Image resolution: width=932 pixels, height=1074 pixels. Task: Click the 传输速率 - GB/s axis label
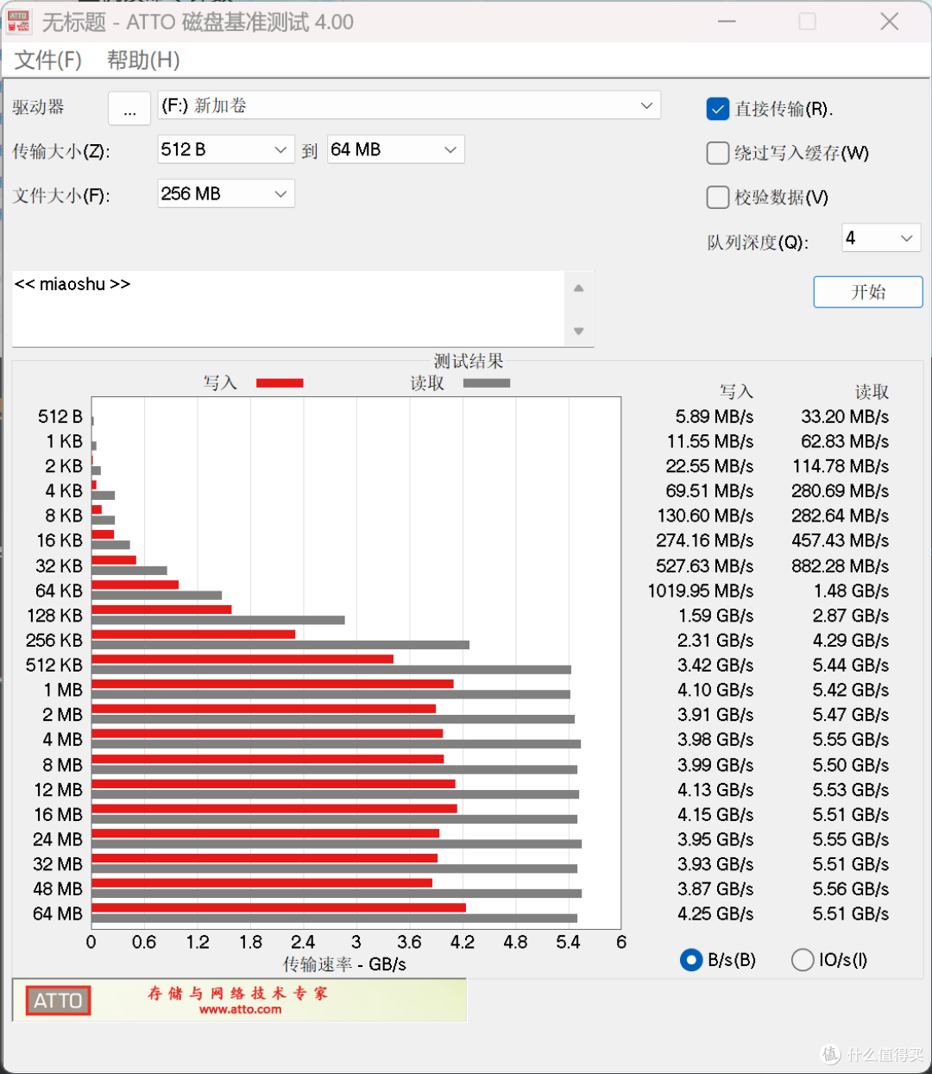tap(344, 964)
